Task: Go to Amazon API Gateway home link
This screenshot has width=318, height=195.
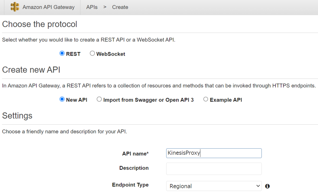Action: click(x=48, y=7)
